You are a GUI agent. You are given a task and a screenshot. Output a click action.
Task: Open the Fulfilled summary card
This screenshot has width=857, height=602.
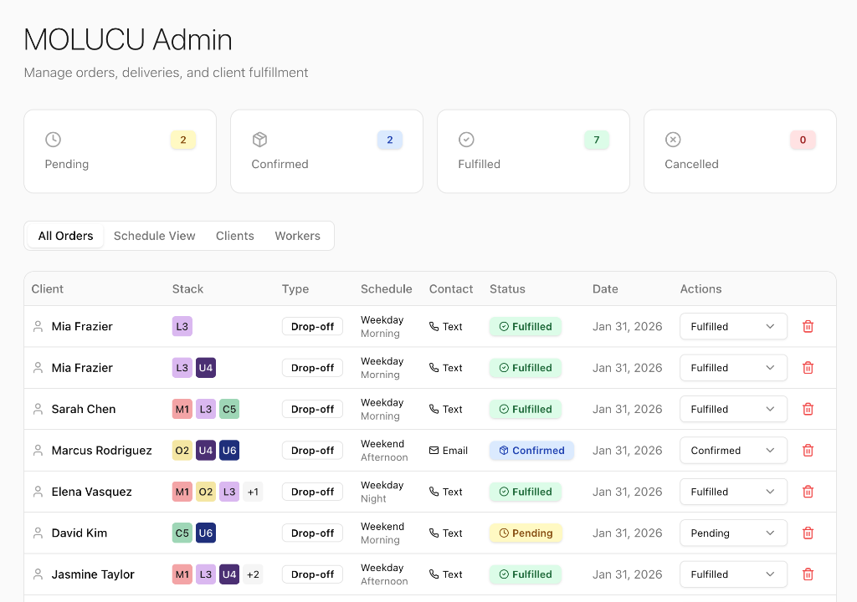tap(533, 151)
